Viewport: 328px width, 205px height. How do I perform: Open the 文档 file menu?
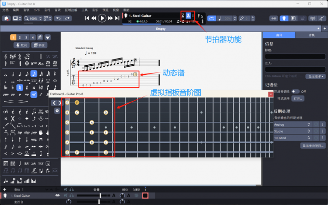click(6, 10)
